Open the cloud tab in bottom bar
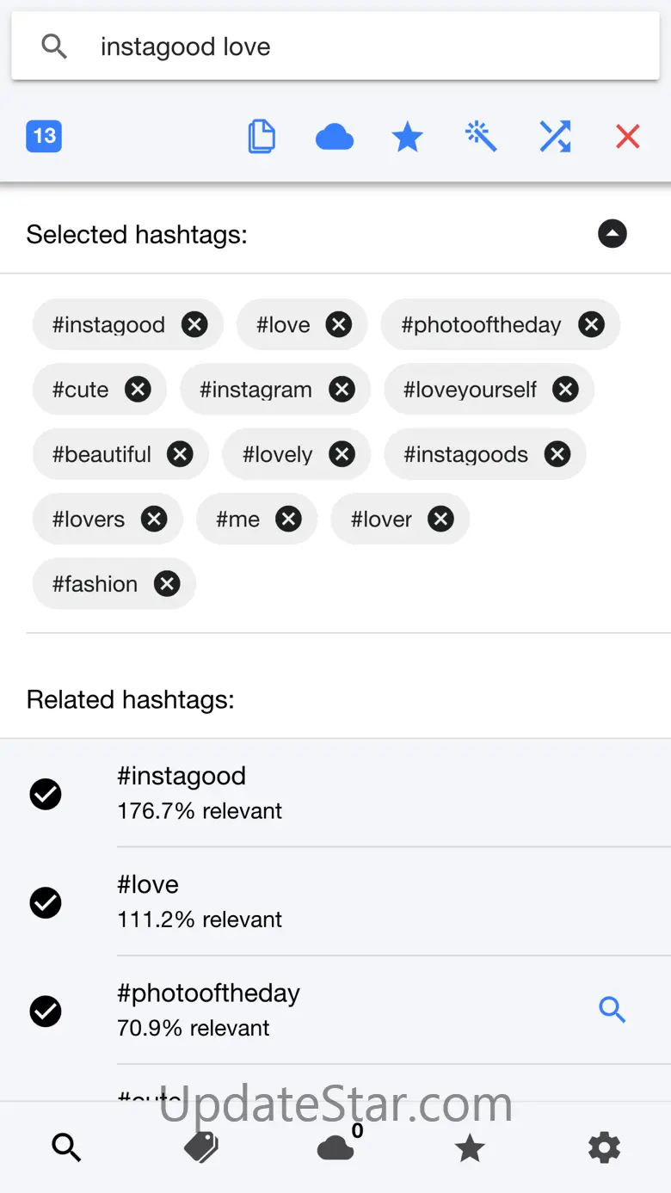The height and width of the screenshot is (1193, 671). click(x=335, y=1147)
